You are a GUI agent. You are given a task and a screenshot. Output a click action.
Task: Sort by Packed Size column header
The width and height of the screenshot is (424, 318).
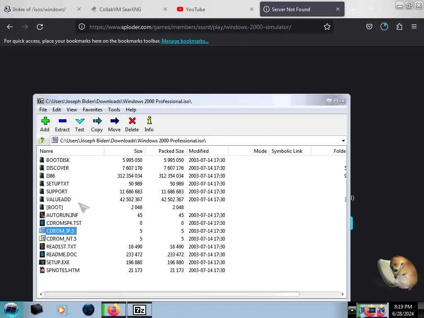click(x=166, y=151)
